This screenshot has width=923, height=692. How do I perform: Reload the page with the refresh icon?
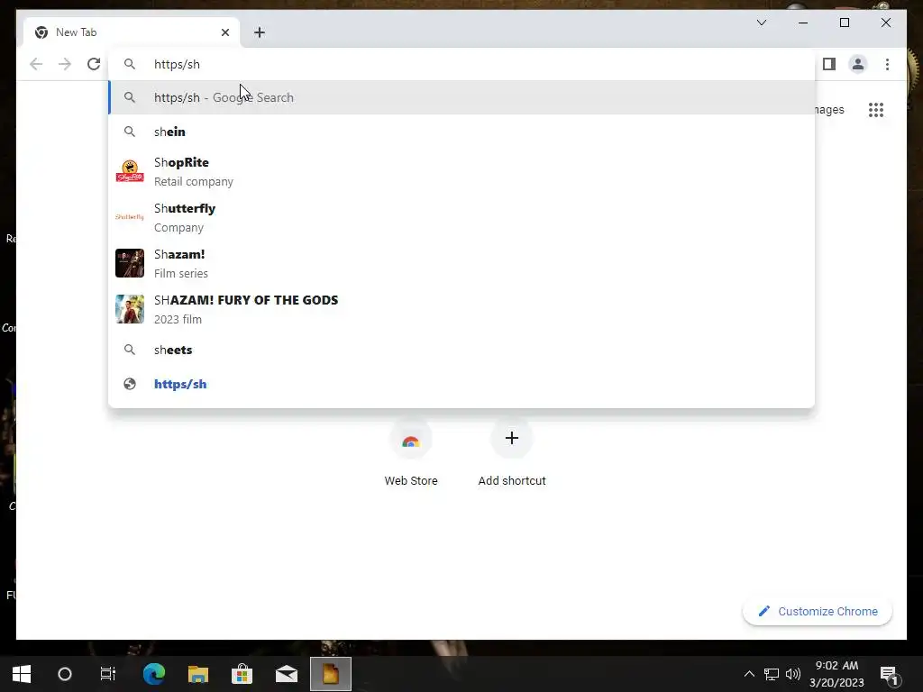pyautogui.click(x=94, y=64)
